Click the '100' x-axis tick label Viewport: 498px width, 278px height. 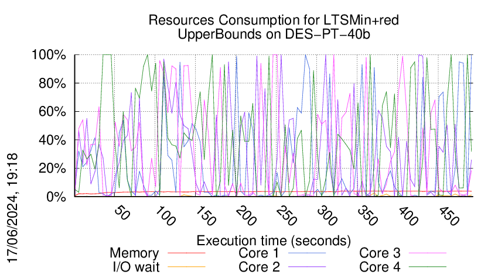pyautogui.click(x=165, y=216)
